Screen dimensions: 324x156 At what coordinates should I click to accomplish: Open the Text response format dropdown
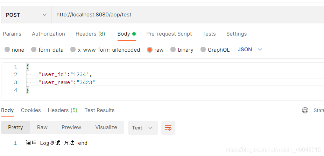(142, 128)
